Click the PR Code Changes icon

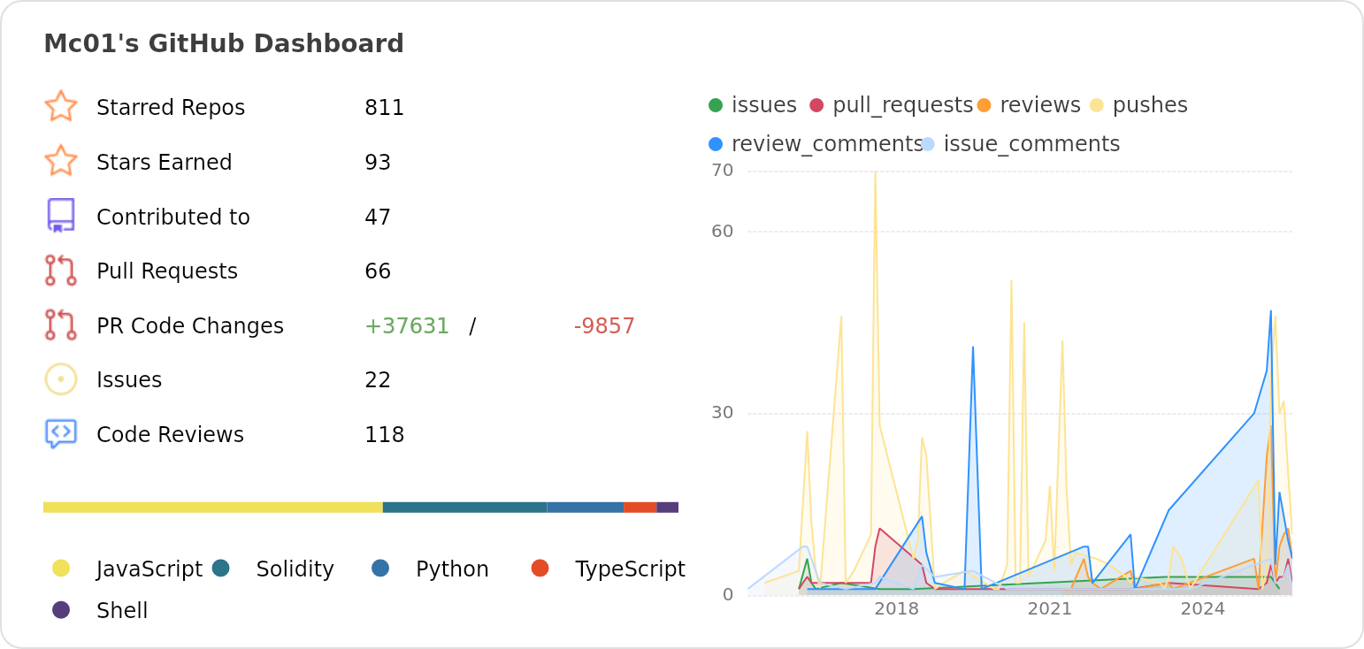[x=61, y=325]
